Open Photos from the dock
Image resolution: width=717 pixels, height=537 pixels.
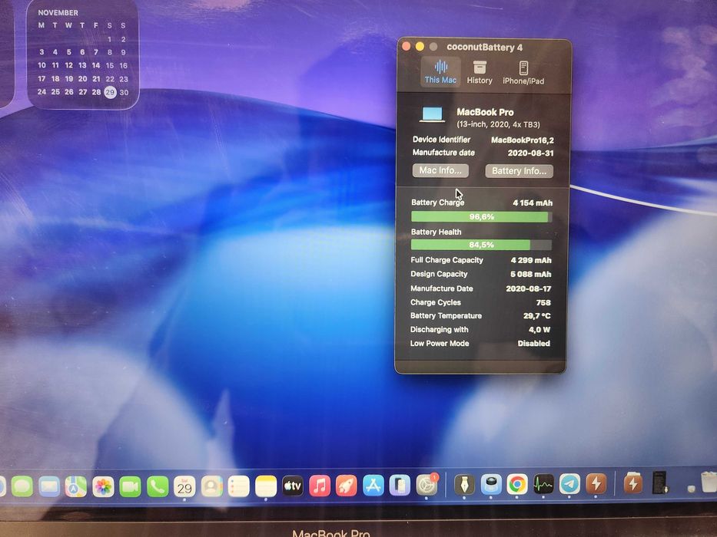point(103,487)
